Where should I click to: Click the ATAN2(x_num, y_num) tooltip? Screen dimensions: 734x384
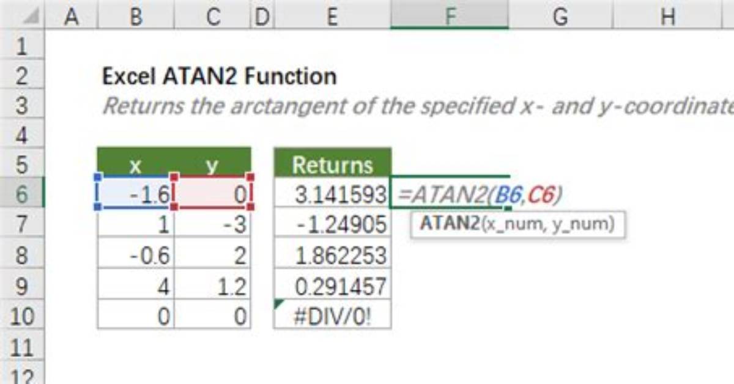pos(517,224)
